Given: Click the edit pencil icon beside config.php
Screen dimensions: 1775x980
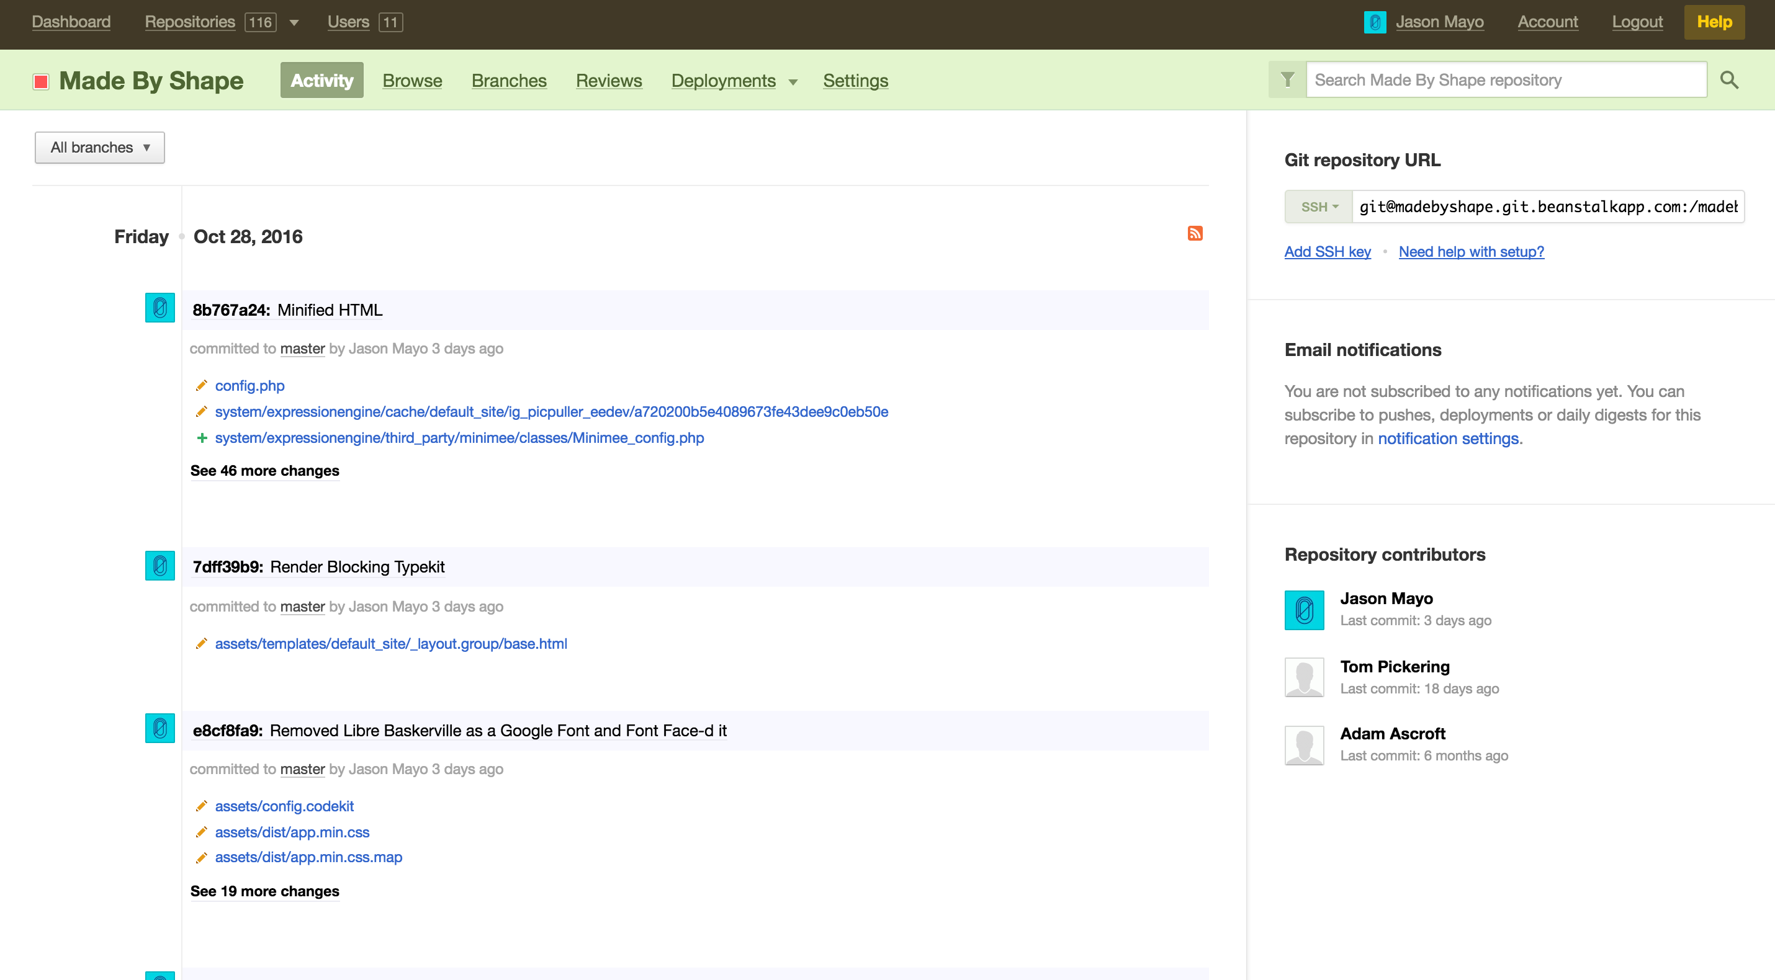Looking at the screenshot, I should coord(201,386).
